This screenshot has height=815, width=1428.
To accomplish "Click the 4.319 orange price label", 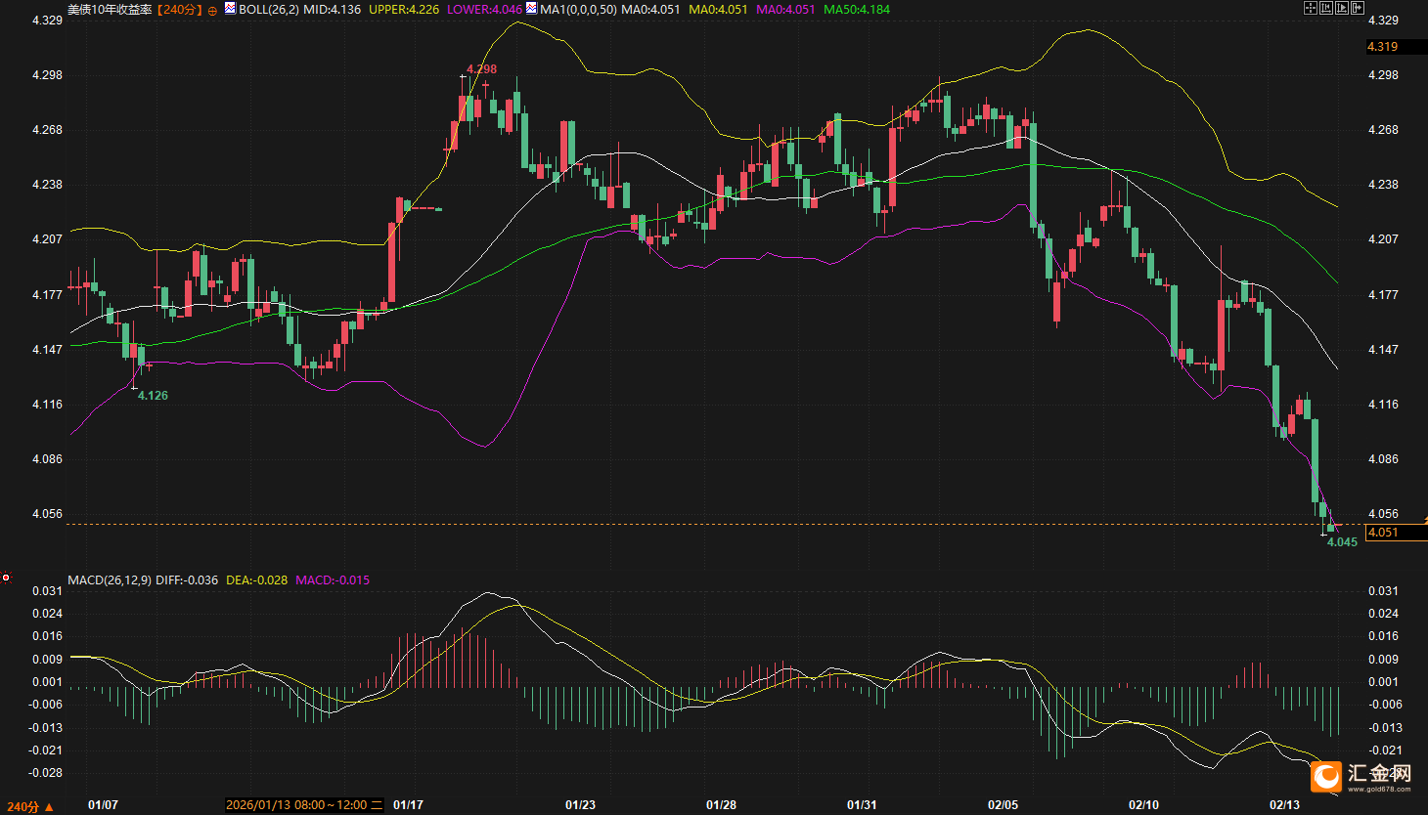I will (1383, 46).
